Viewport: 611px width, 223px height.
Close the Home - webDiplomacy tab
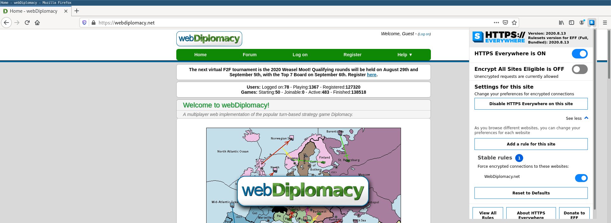click(x=66, y=11)
